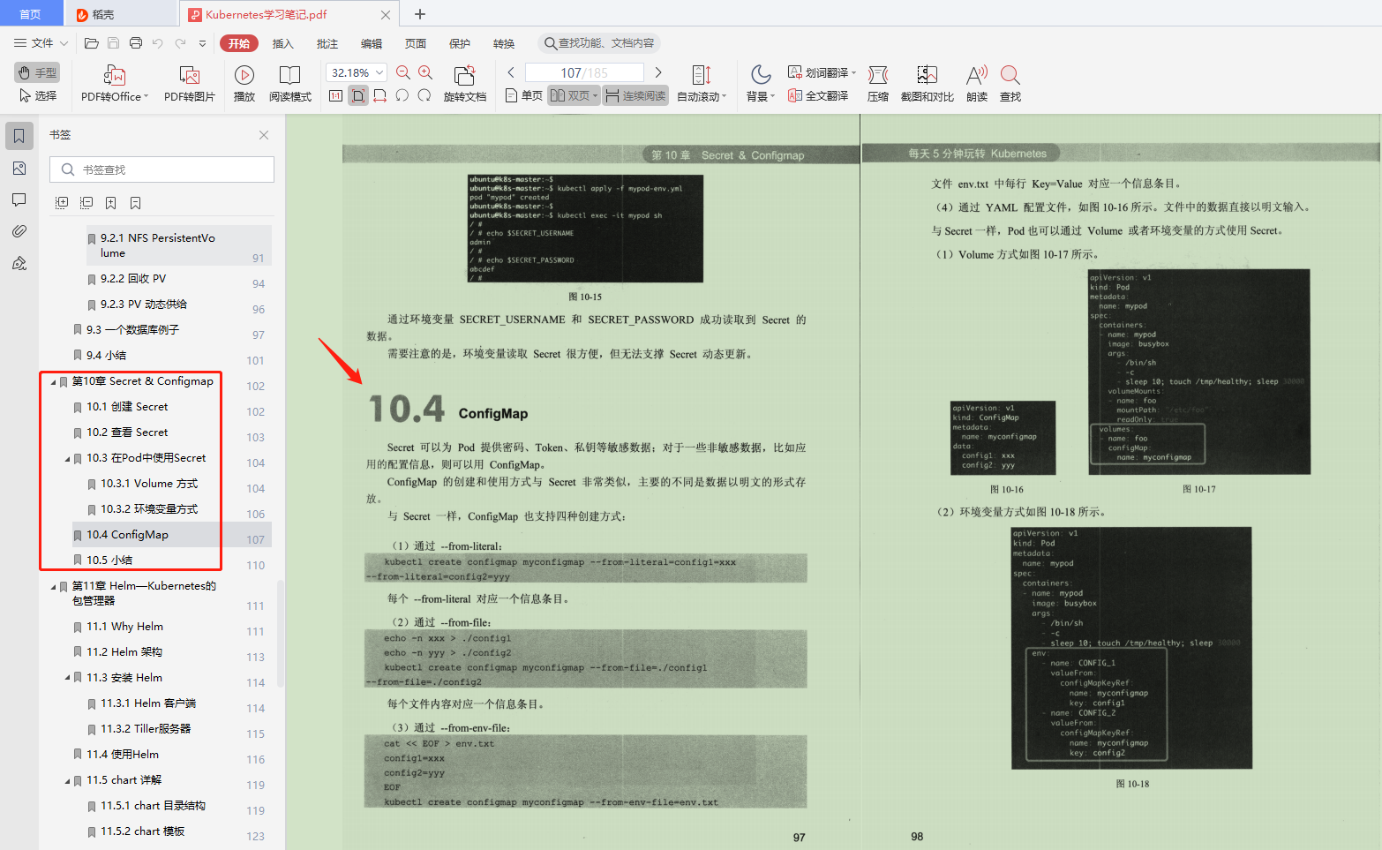Click the page number field 107
1382x850 pixels.
pyautogui.click(x=584, y=72)
